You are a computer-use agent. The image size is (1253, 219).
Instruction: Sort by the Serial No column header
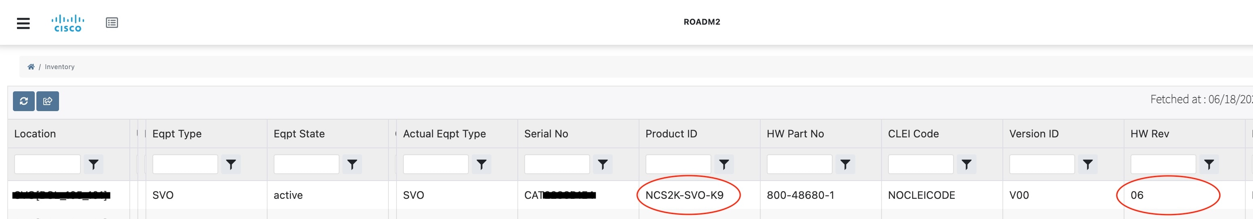click(x=546, y=134)
